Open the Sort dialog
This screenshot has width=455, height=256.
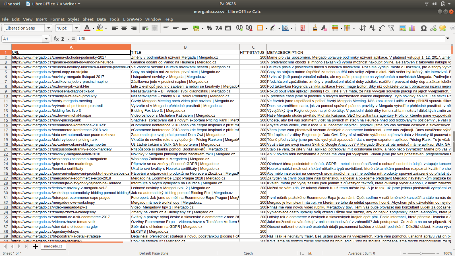click(363, 28)
